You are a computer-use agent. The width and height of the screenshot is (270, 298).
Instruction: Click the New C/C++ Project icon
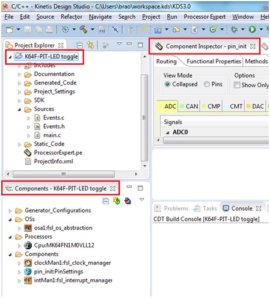[x=158, y=29]
